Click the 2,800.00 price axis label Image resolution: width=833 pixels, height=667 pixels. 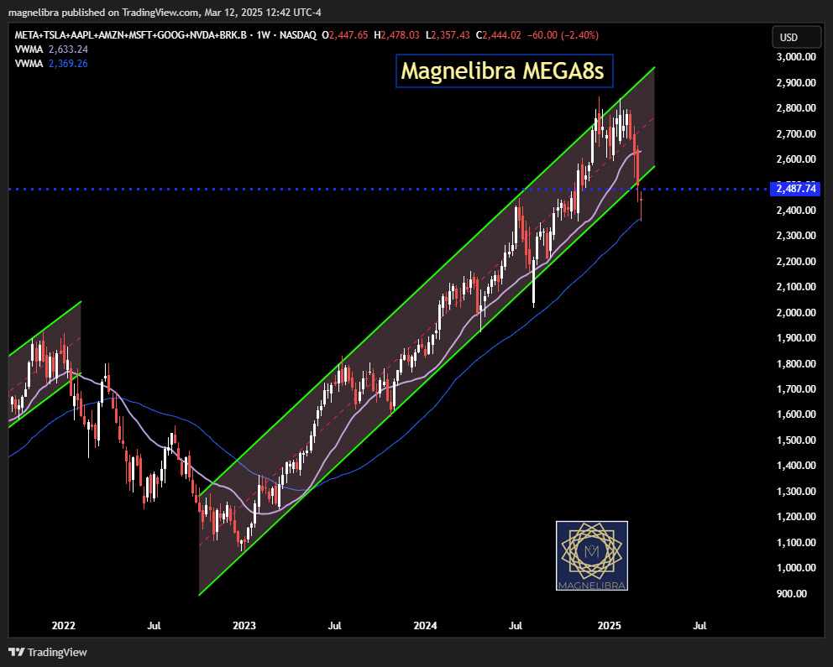(x=796, y=108)
